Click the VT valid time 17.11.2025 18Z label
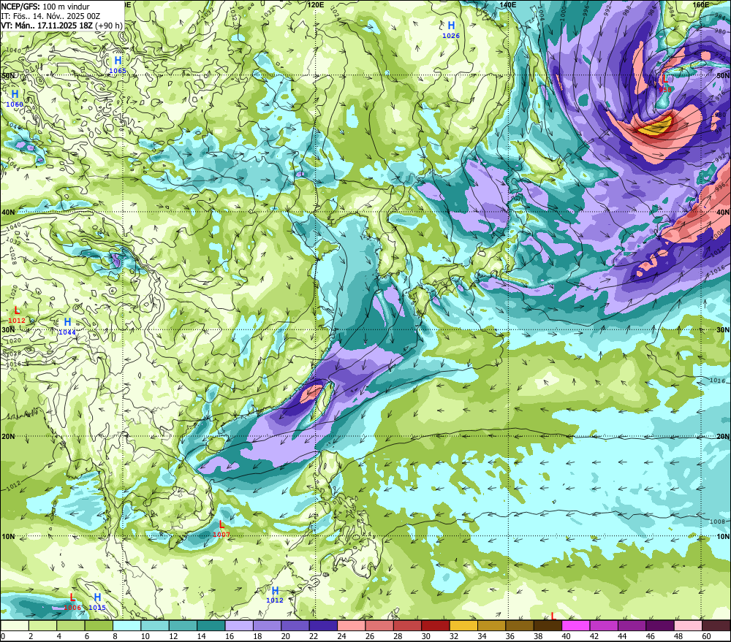731x642 pixels. (61, 25)
